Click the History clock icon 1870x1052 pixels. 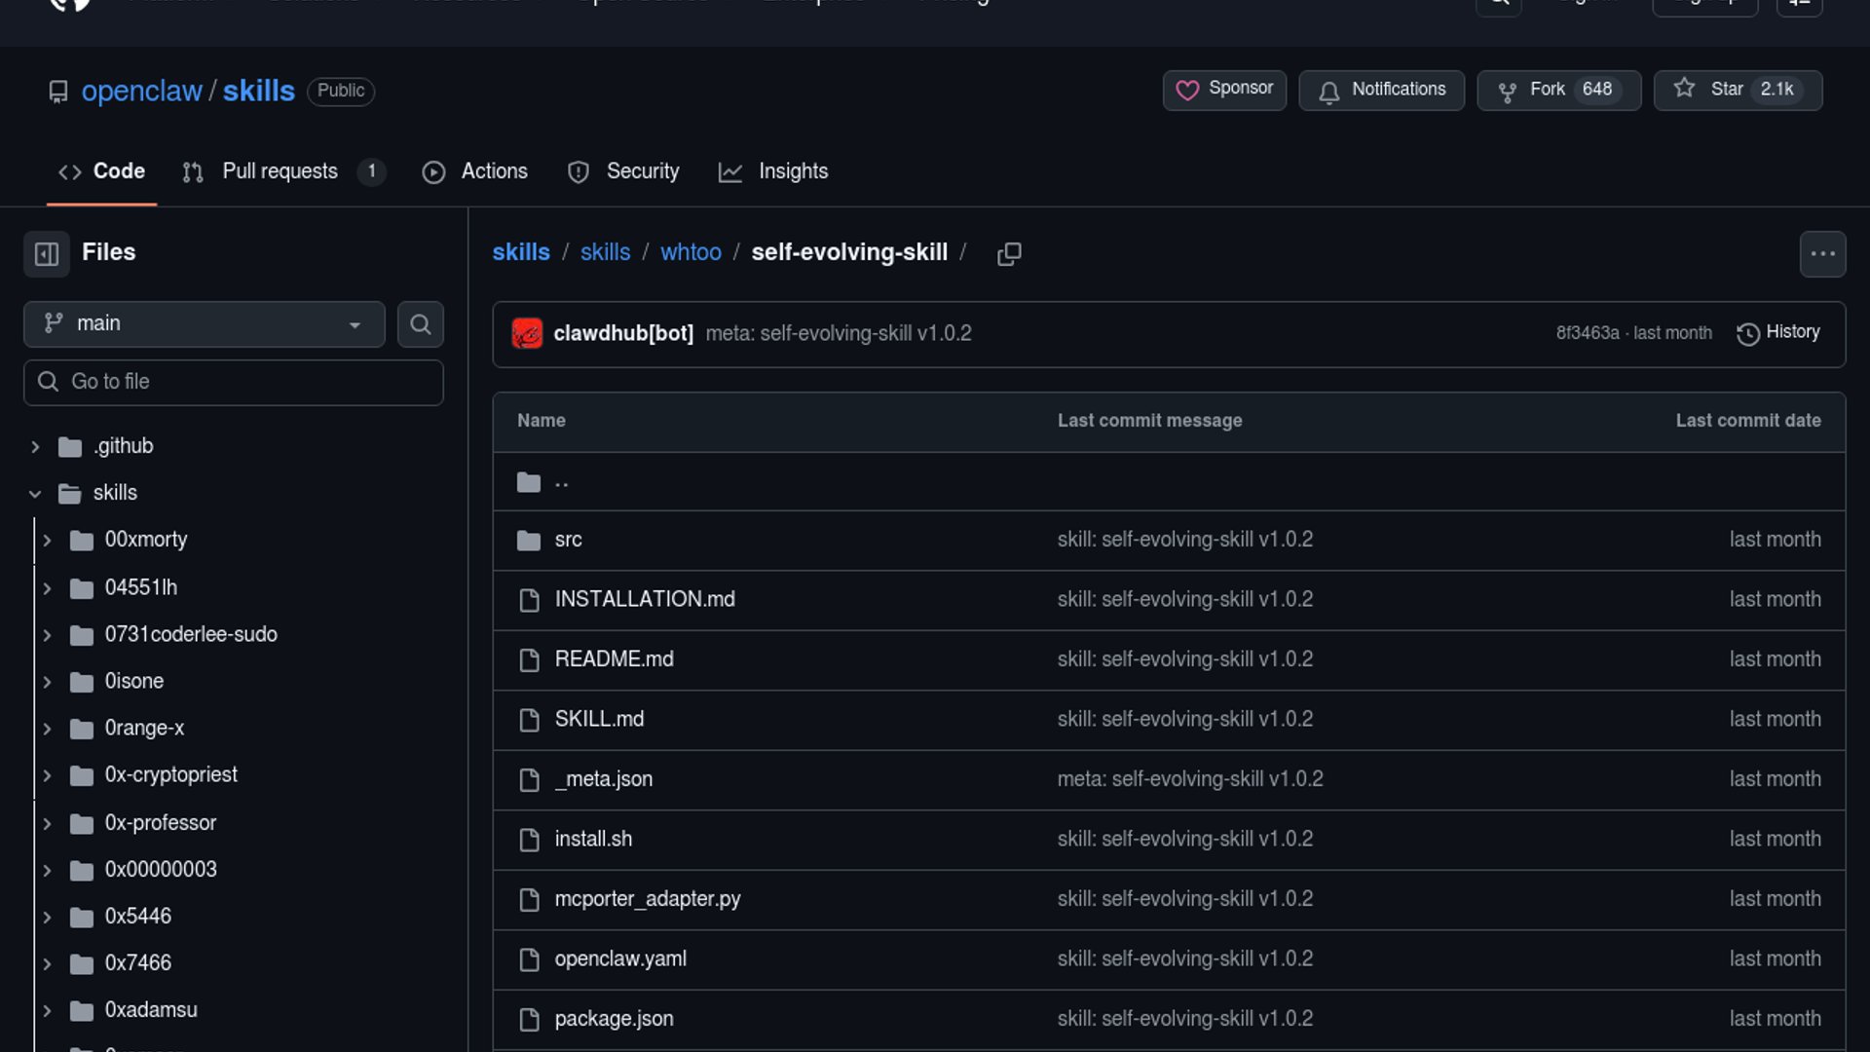tap(1747, 334)
